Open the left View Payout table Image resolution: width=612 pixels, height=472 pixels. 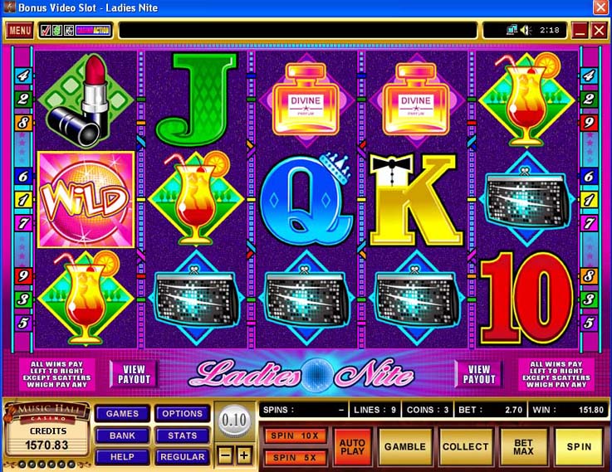pyautogui.click(x=134, y=374)
